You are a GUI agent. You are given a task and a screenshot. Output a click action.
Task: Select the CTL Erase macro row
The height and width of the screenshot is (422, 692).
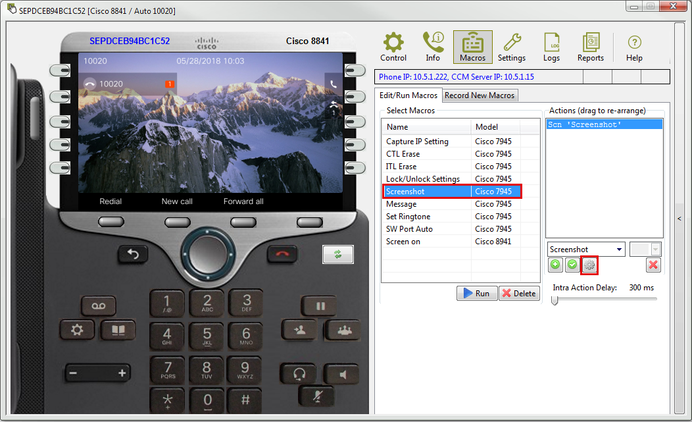tap(460, 154)
